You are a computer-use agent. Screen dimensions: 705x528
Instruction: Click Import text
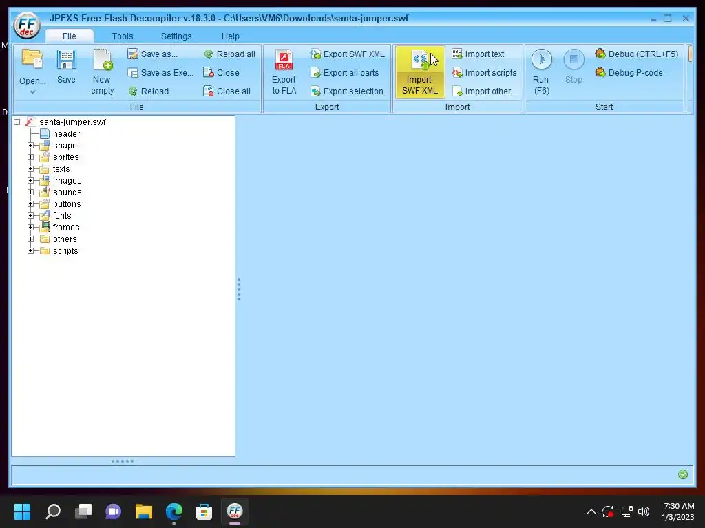click(x=478, y=54)
